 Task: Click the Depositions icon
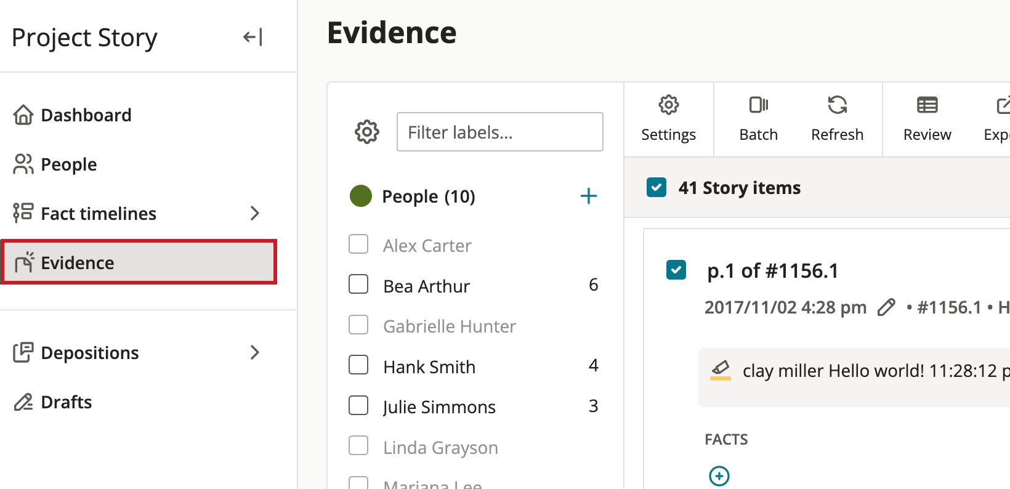tap(23, 352)
